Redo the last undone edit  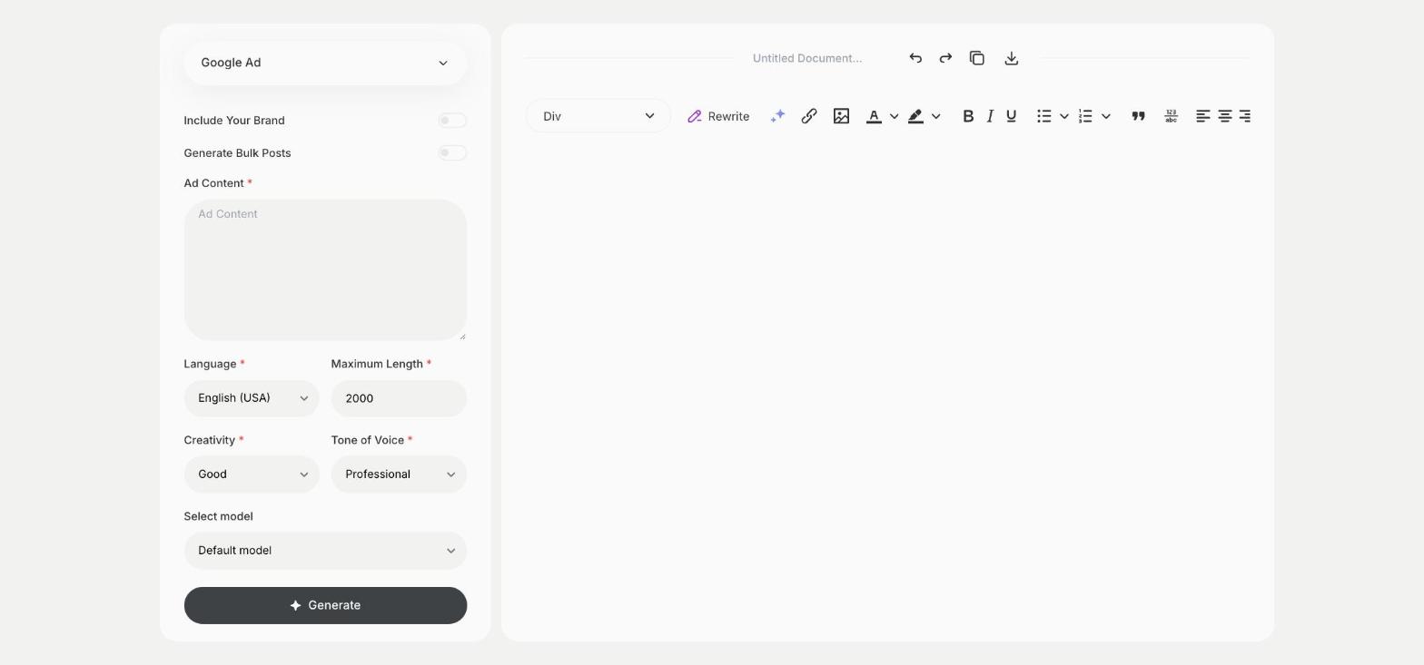[945, 58]
